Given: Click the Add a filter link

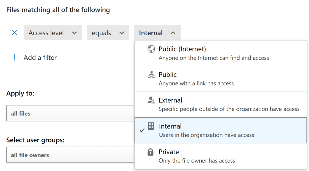Looking at the screenshot, I should 40,58.
